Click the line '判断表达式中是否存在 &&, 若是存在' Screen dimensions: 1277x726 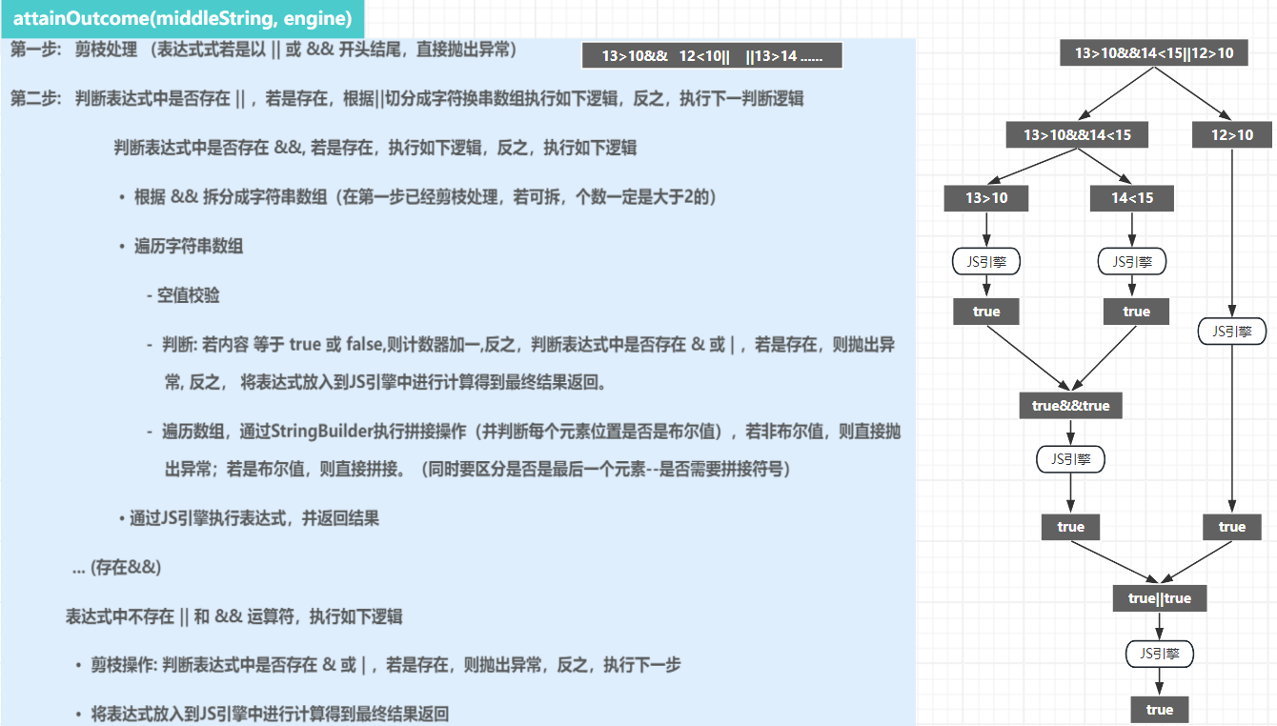[x=375, y=148]
